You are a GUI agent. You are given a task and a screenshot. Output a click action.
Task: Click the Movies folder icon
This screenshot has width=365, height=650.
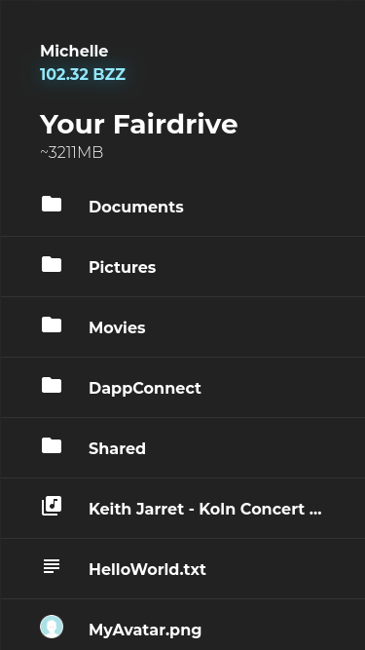[52, 325]
